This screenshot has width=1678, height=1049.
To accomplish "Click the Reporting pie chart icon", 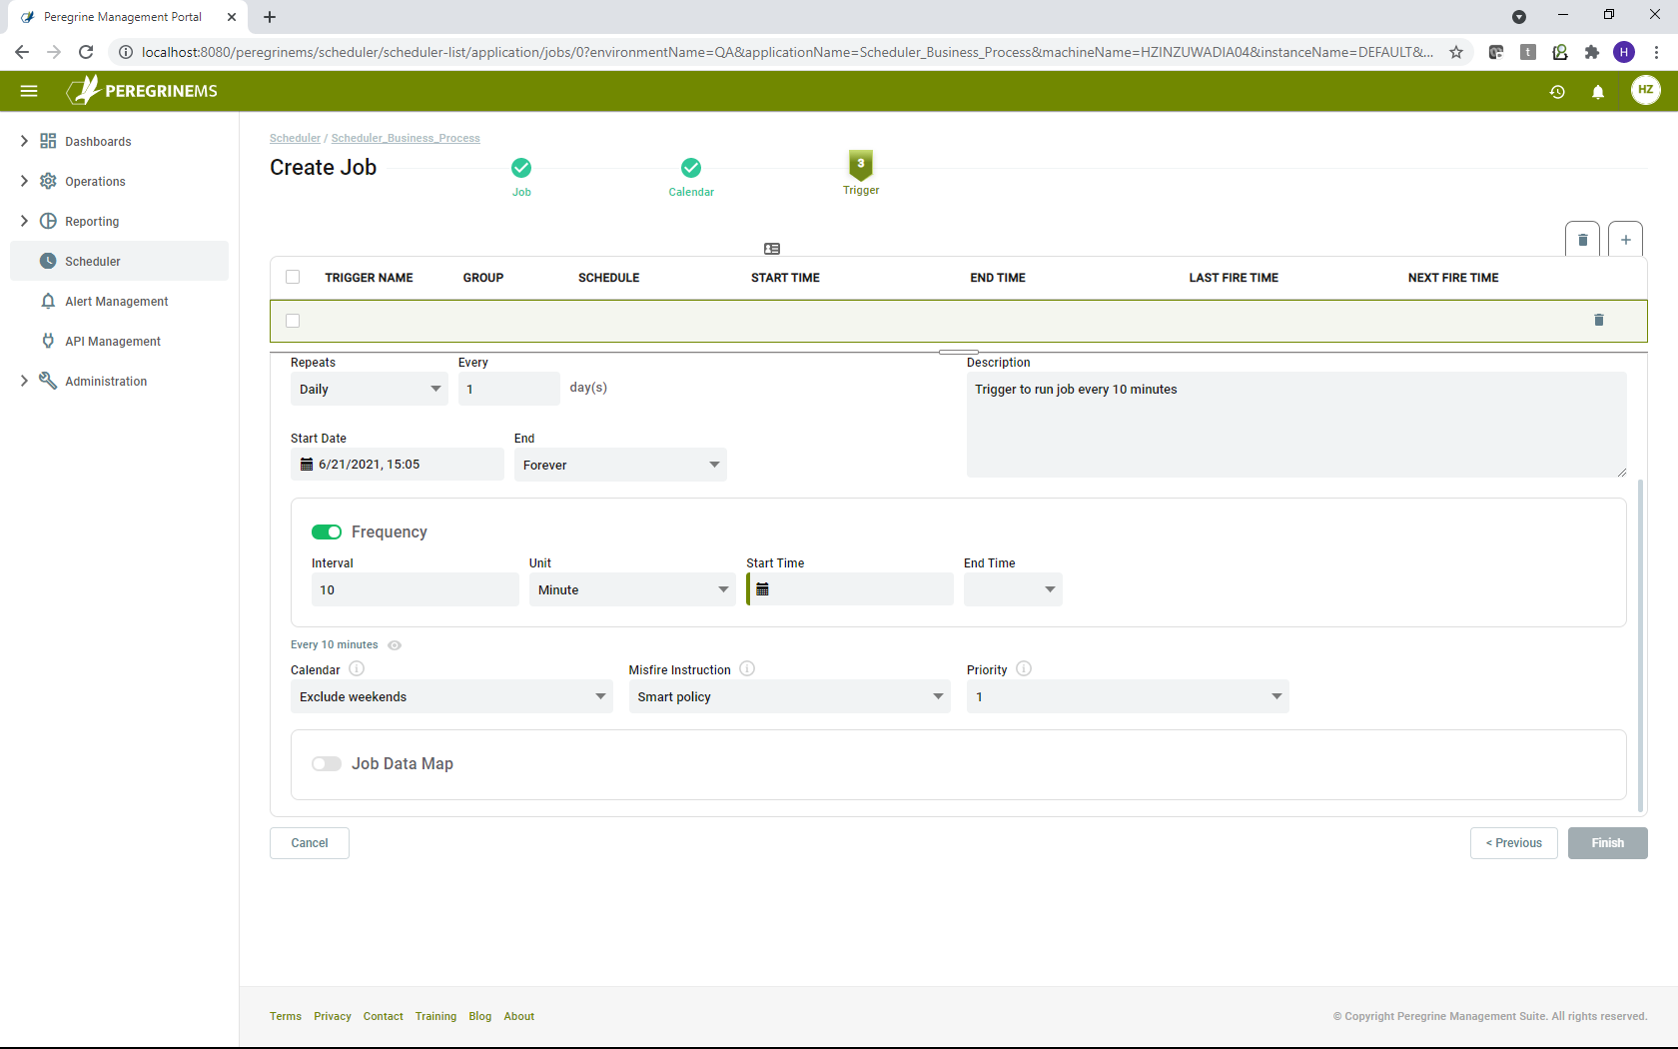I will (48, 221).
